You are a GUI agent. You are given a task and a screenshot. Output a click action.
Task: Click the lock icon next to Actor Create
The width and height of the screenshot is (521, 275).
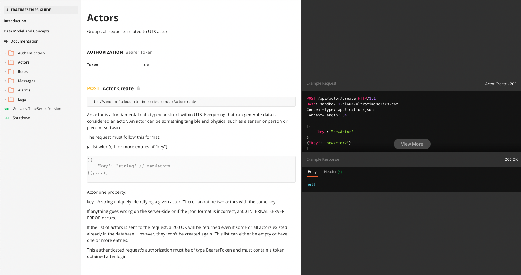point(138,88)
